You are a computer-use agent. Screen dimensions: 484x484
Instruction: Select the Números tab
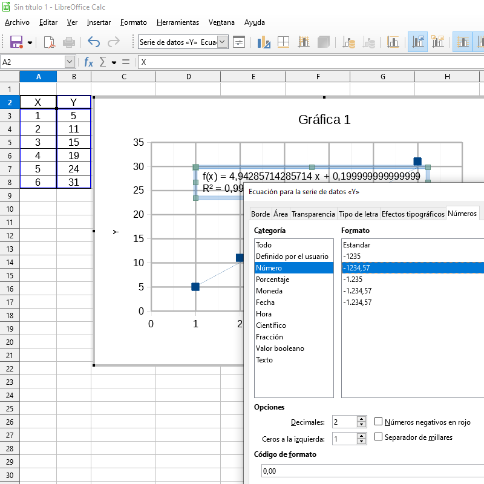(462, 214)
